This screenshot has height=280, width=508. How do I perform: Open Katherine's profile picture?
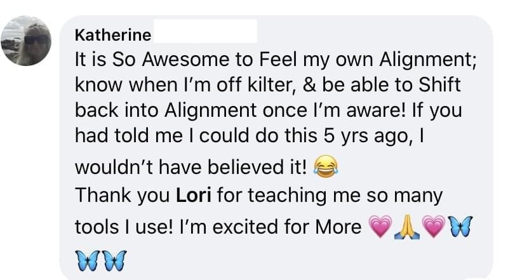31,39
